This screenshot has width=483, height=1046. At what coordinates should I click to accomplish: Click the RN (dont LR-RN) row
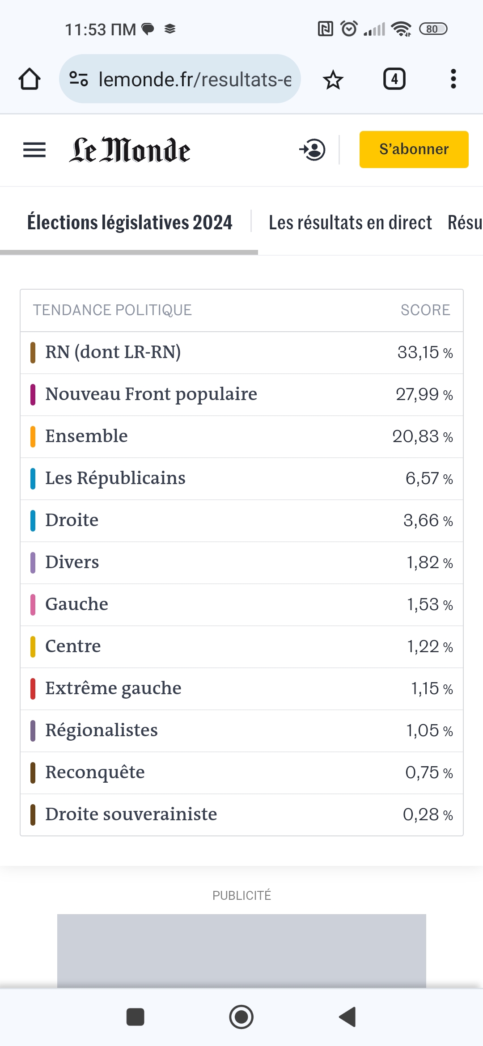click(x=241, y=353)
